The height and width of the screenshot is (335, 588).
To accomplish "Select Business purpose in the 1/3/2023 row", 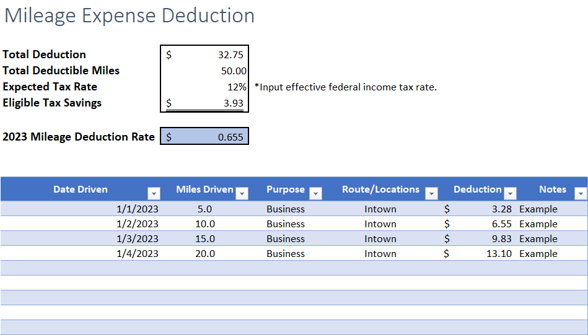I will click(286, 238).
